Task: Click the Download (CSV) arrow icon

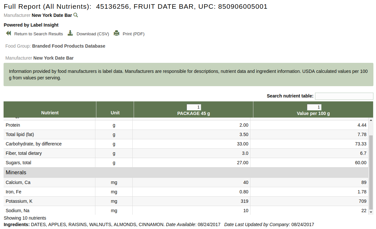Action: click(x=70, y=33)
